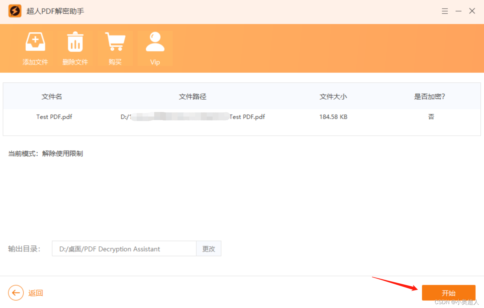Viewport: 484px width, 308px height.
Task: Click the 更改 change directory button
Action: (x=208, y=249)
